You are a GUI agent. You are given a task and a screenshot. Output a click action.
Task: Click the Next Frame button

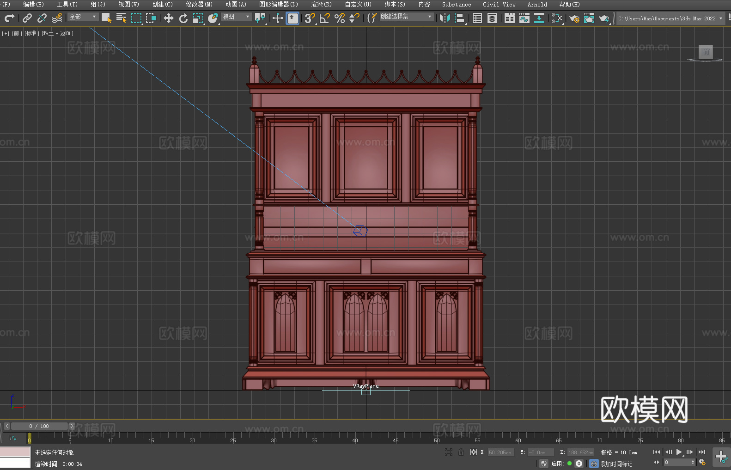(690, 452)
